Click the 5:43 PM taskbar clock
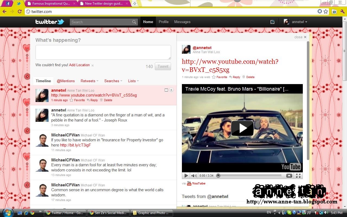Image resolution: width=347 pixels, height=217 pixels. (337, 213)
